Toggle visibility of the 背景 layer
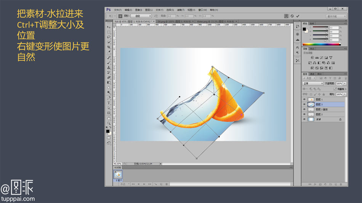 pos(304,119)
